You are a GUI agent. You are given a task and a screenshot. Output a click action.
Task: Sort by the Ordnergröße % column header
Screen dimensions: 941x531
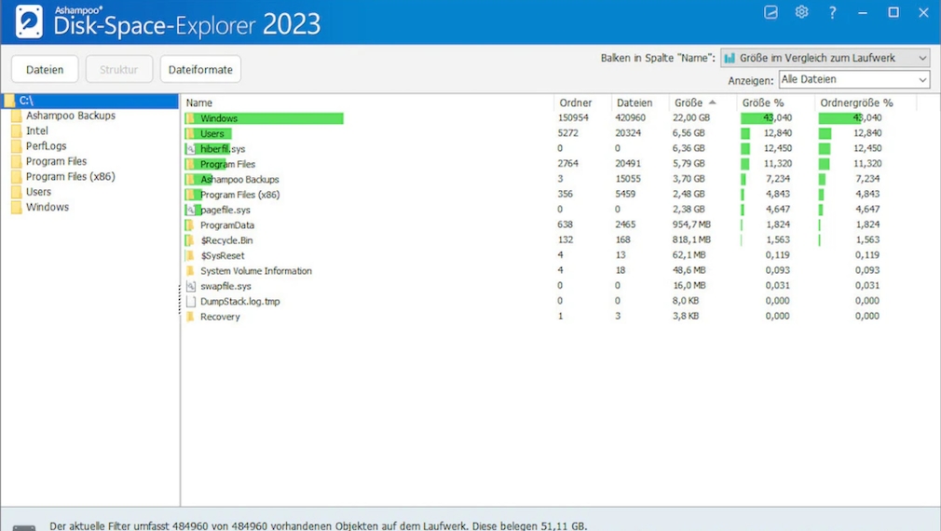coord(866,102)
